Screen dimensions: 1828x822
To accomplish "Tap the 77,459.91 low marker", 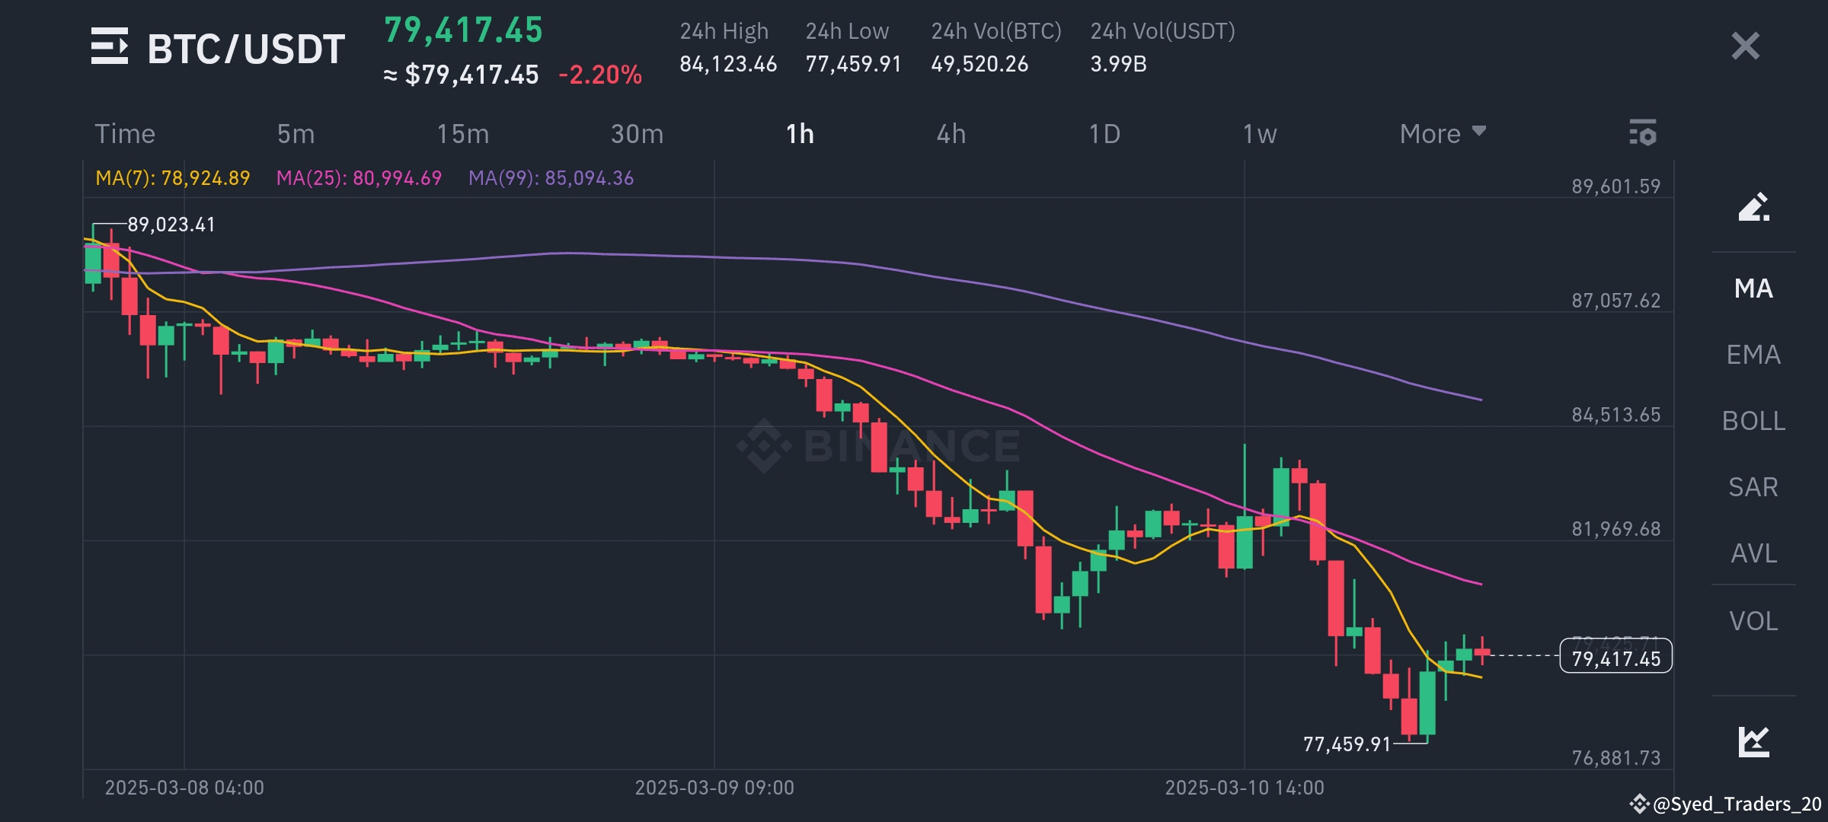I will [1347, 744].
